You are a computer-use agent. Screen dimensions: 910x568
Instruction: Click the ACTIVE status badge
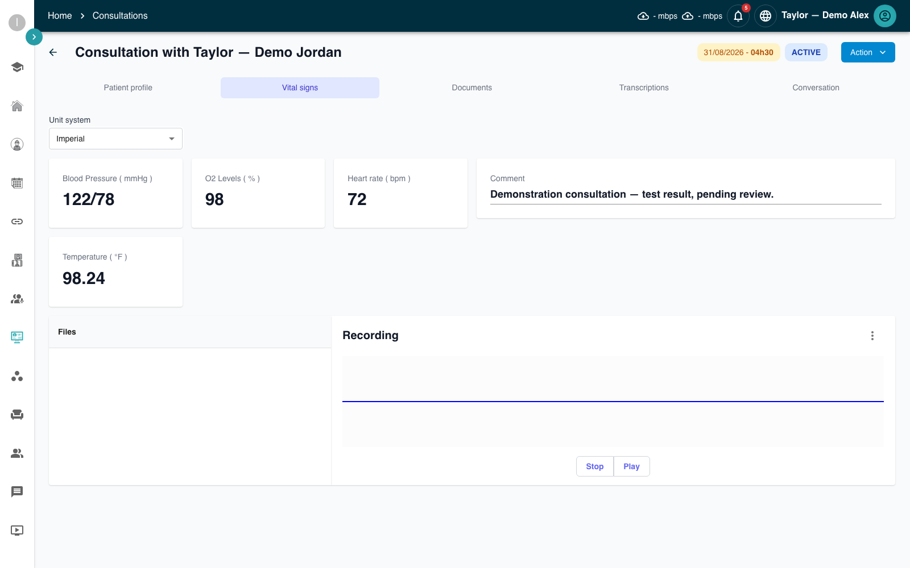tap(806, 52)
